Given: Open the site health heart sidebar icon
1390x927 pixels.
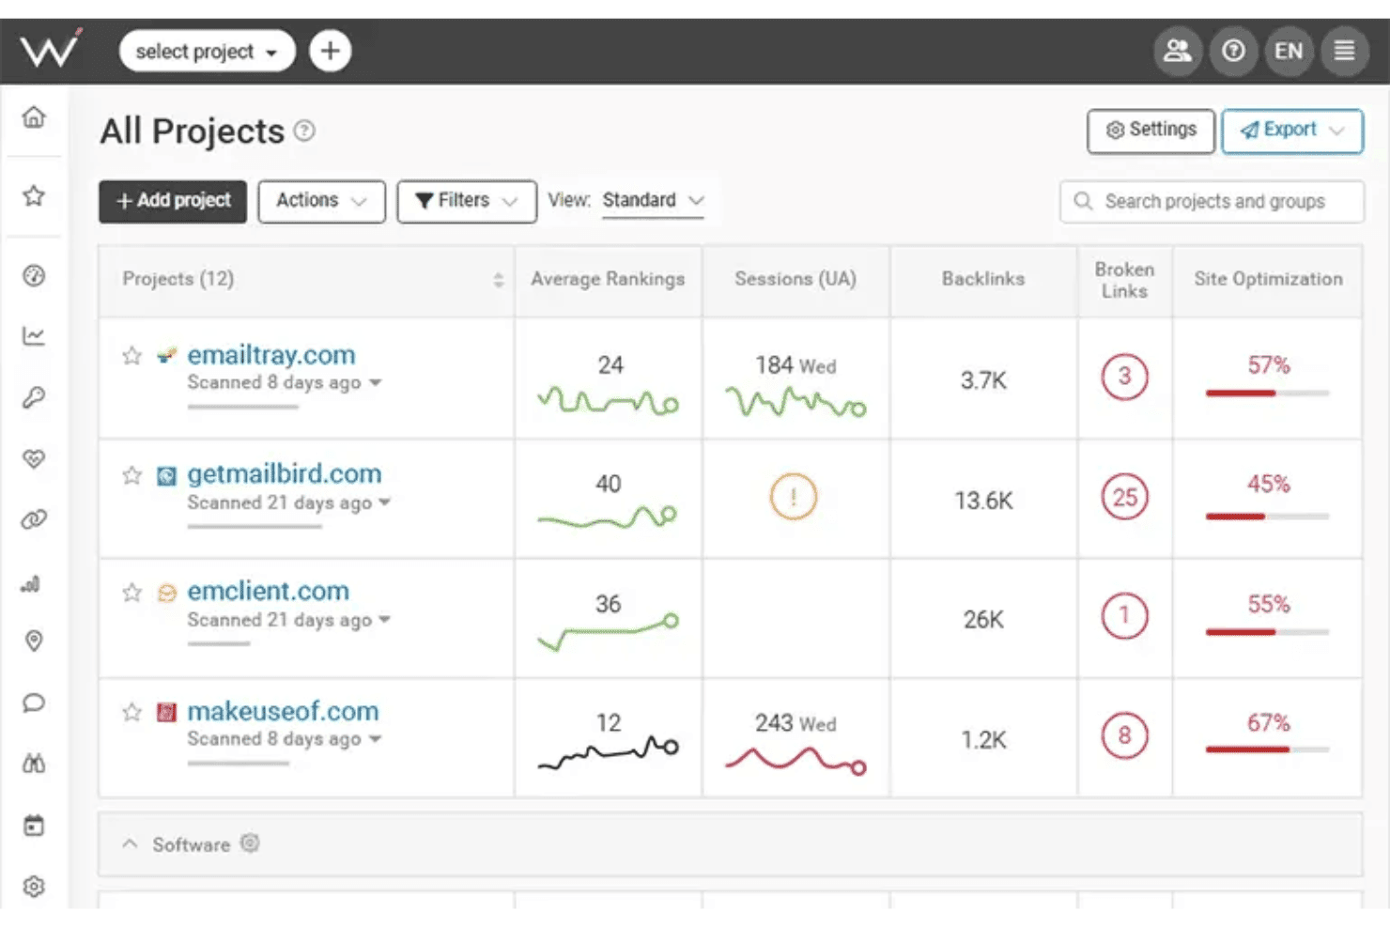Looking at the screenshot, I should click(34, 458).
